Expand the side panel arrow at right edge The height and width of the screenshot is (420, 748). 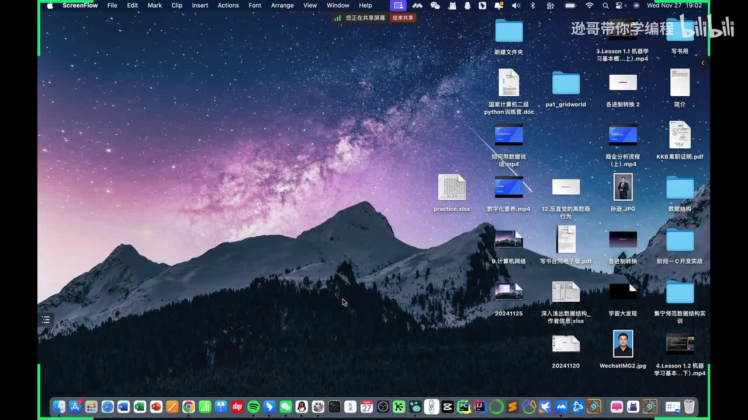point(703,63)
